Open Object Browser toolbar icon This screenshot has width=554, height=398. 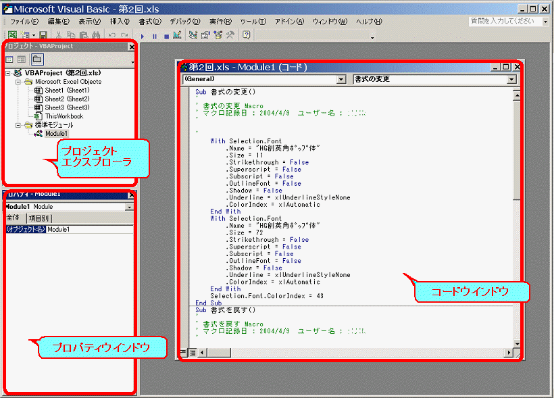pyautogui.click(x=218, y=35)
